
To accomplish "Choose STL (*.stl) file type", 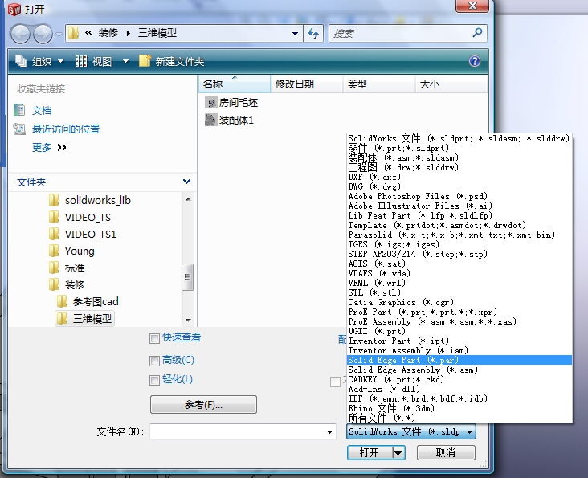I will point(459,292).
